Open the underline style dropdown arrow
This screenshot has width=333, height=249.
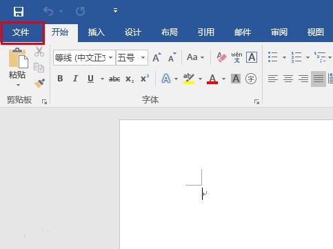tap(102, 79)
